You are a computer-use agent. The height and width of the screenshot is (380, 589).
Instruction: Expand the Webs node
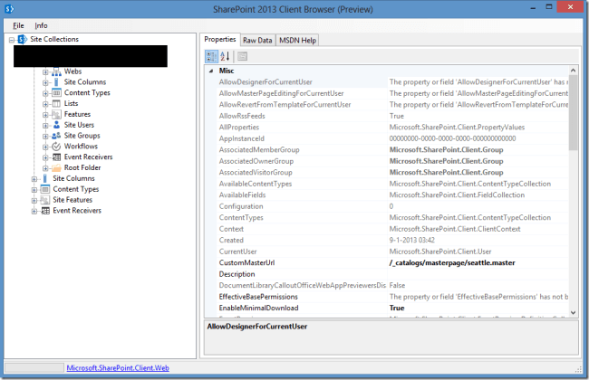point(45,72)
